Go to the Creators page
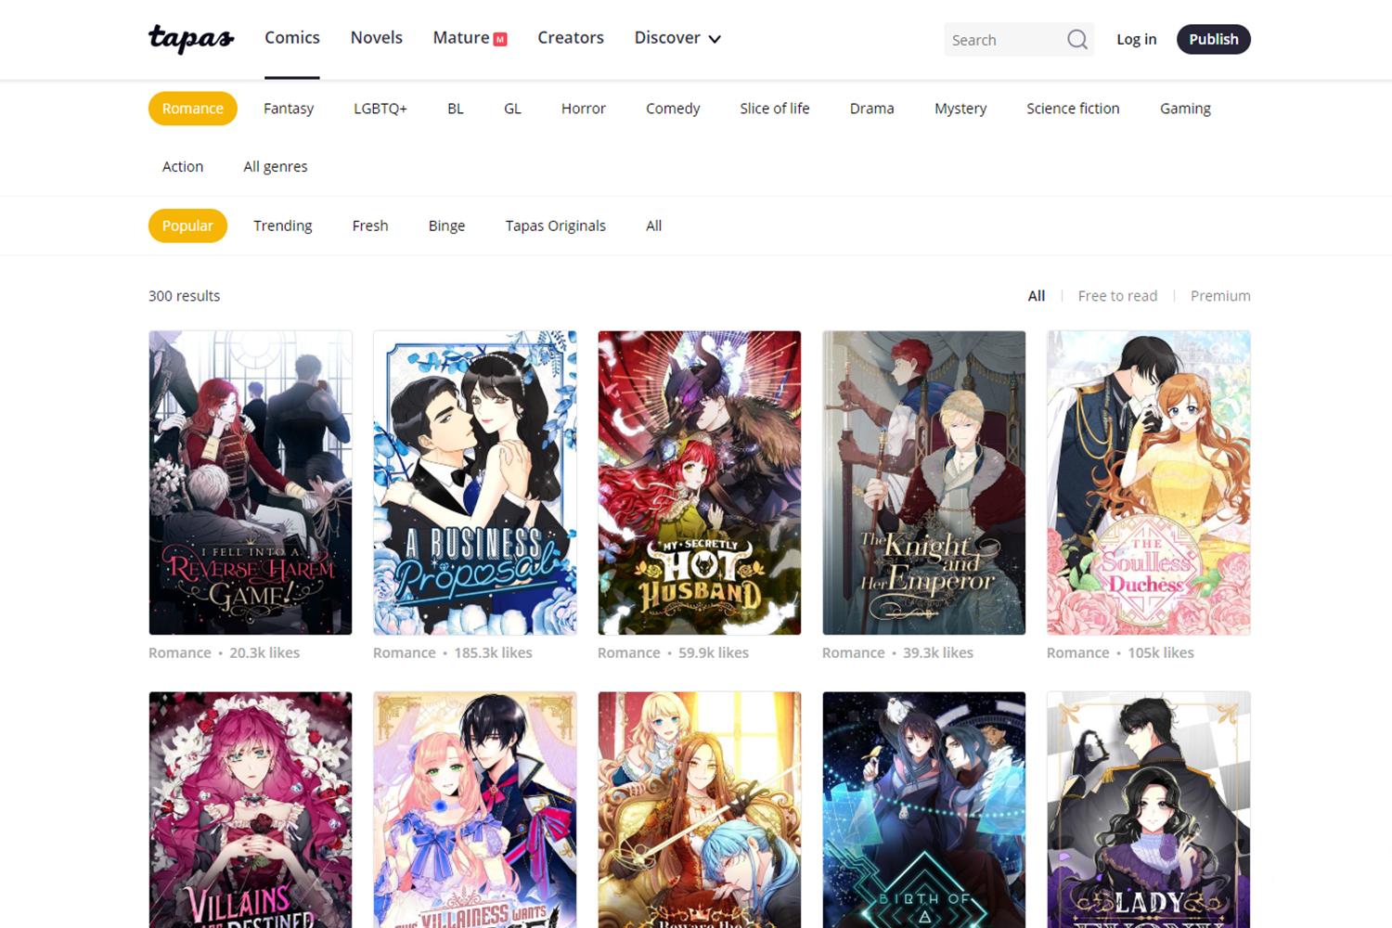The image size is (1392, 928). click(x=571, y=37)
